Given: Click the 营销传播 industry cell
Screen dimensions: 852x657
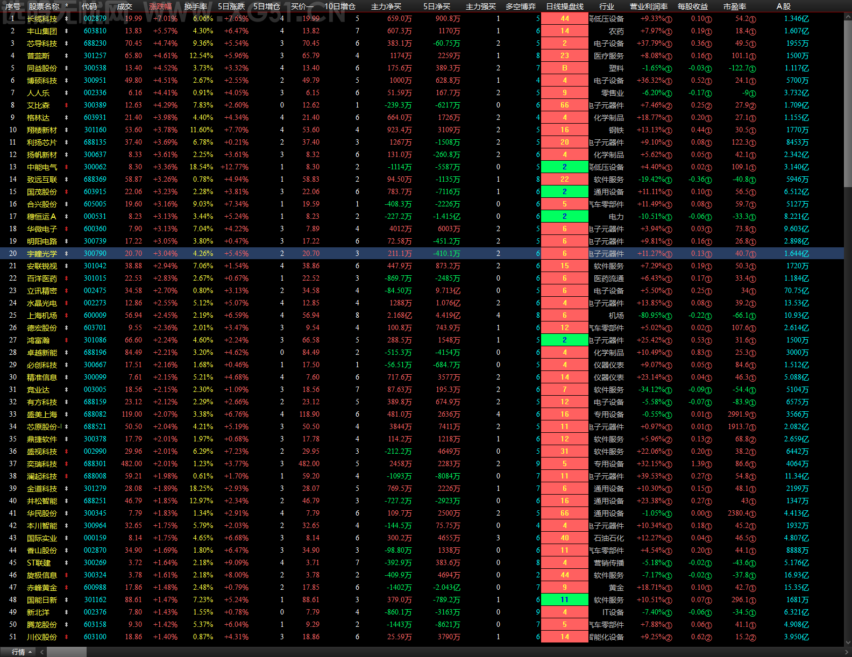Looking at the screenshot, I should [x=609, y=563].
